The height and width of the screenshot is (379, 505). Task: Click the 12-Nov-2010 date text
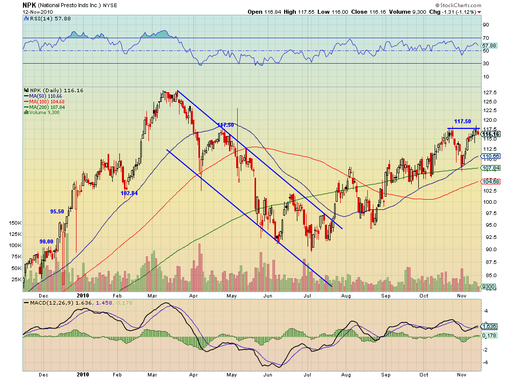(38, 12)
